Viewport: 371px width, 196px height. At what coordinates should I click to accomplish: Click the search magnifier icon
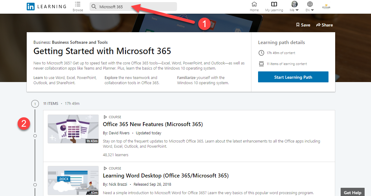pos(94,7)
